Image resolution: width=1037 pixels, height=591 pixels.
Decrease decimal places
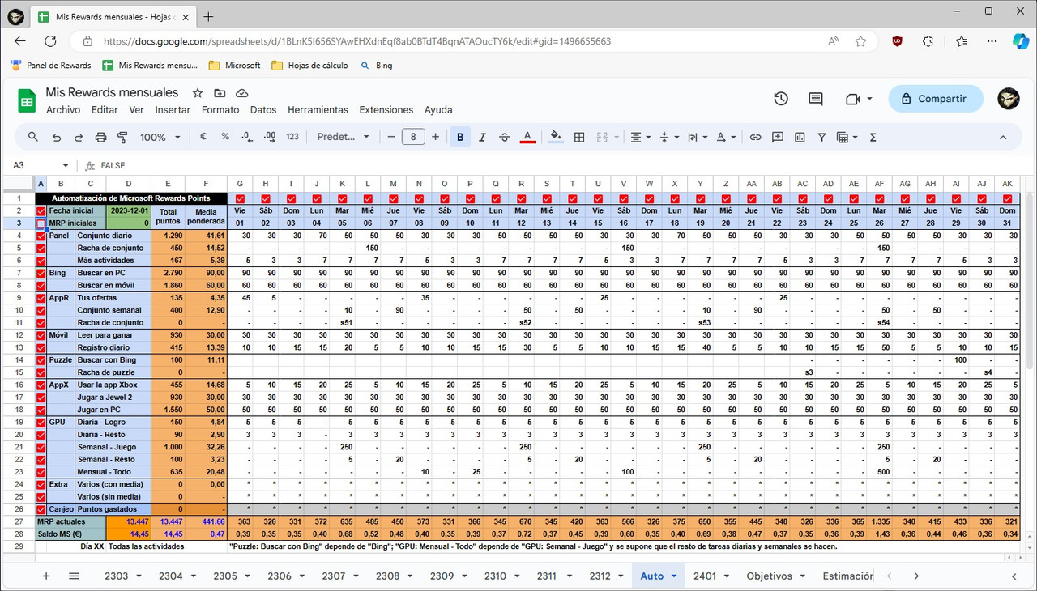(x=248, y=137)
